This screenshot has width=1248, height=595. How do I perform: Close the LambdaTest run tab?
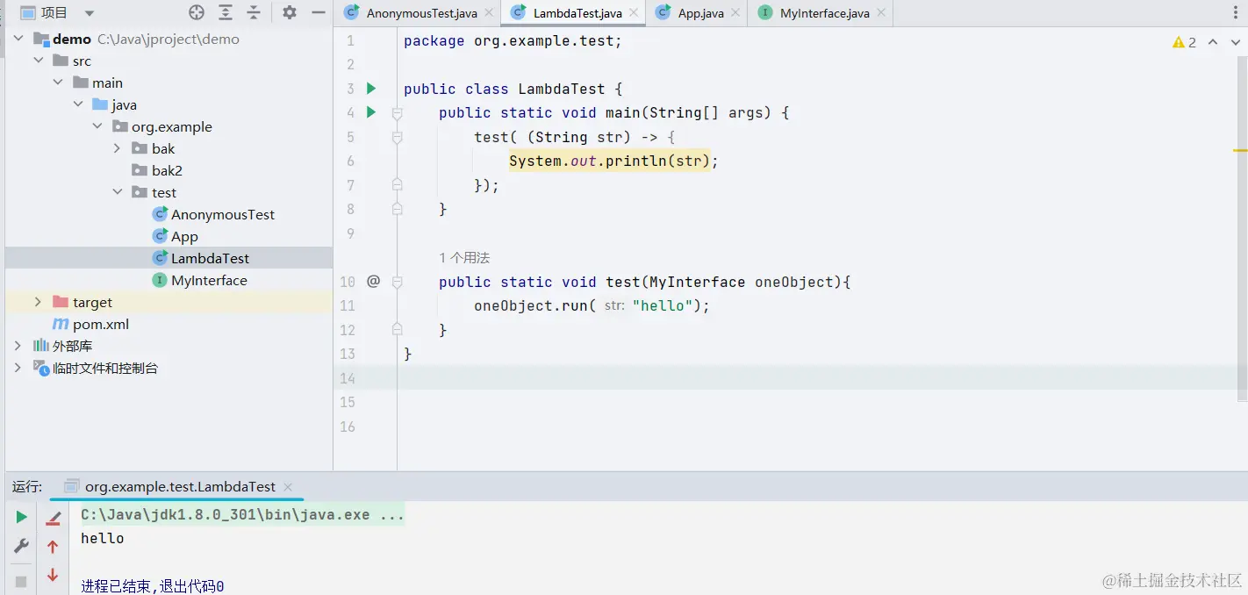tap(288, 486)
